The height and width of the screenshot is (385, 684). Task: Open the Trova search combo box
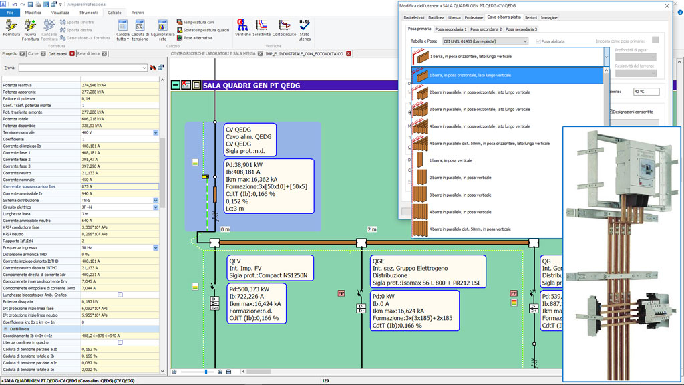coord(83,68)
